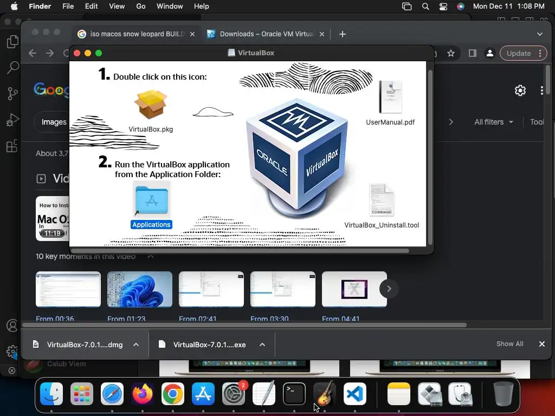The width and height of the screenshot is (555, 416).
Task: Open VS Code Explorer sidebar icon
Action: (12, 42)
